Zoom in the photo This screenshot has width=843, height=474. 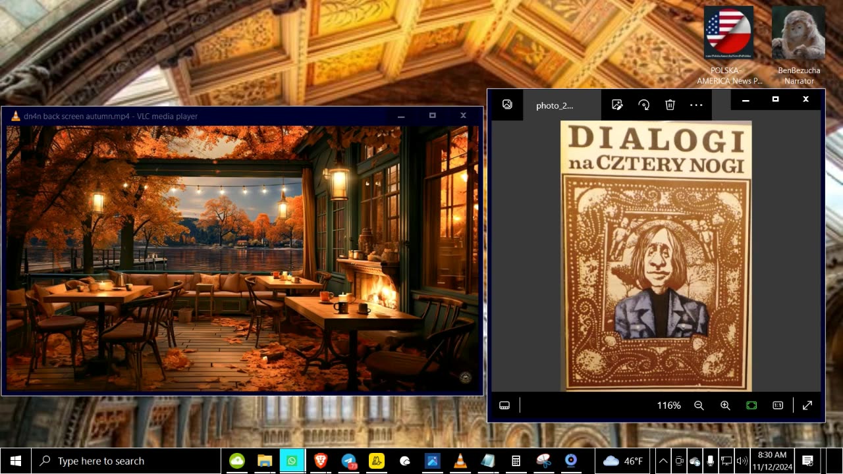(x=725, y=406)
